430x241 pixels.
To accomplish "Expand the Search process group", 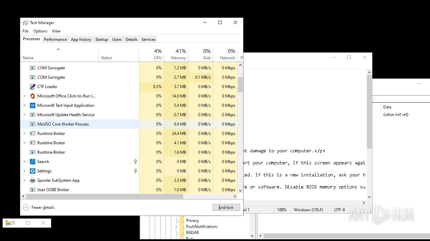I will (x=24, y=162).
